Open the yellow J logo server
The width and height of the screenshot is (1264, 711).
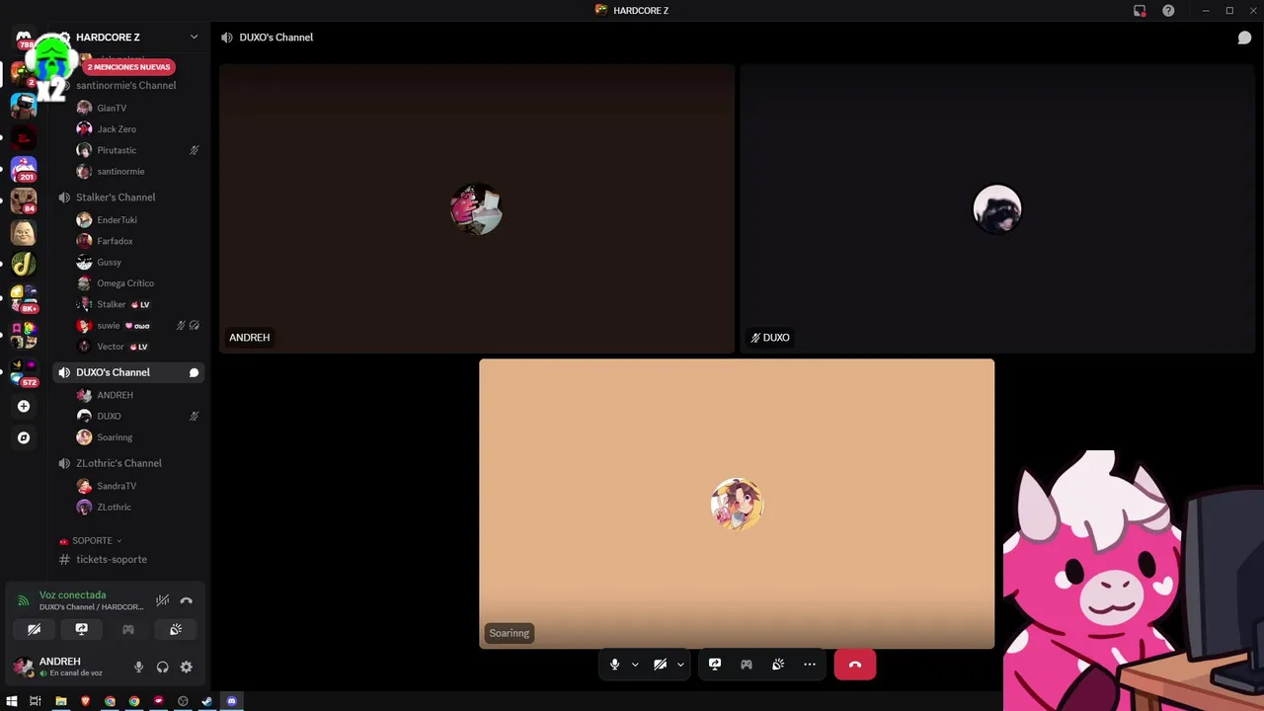coord(24,264)
